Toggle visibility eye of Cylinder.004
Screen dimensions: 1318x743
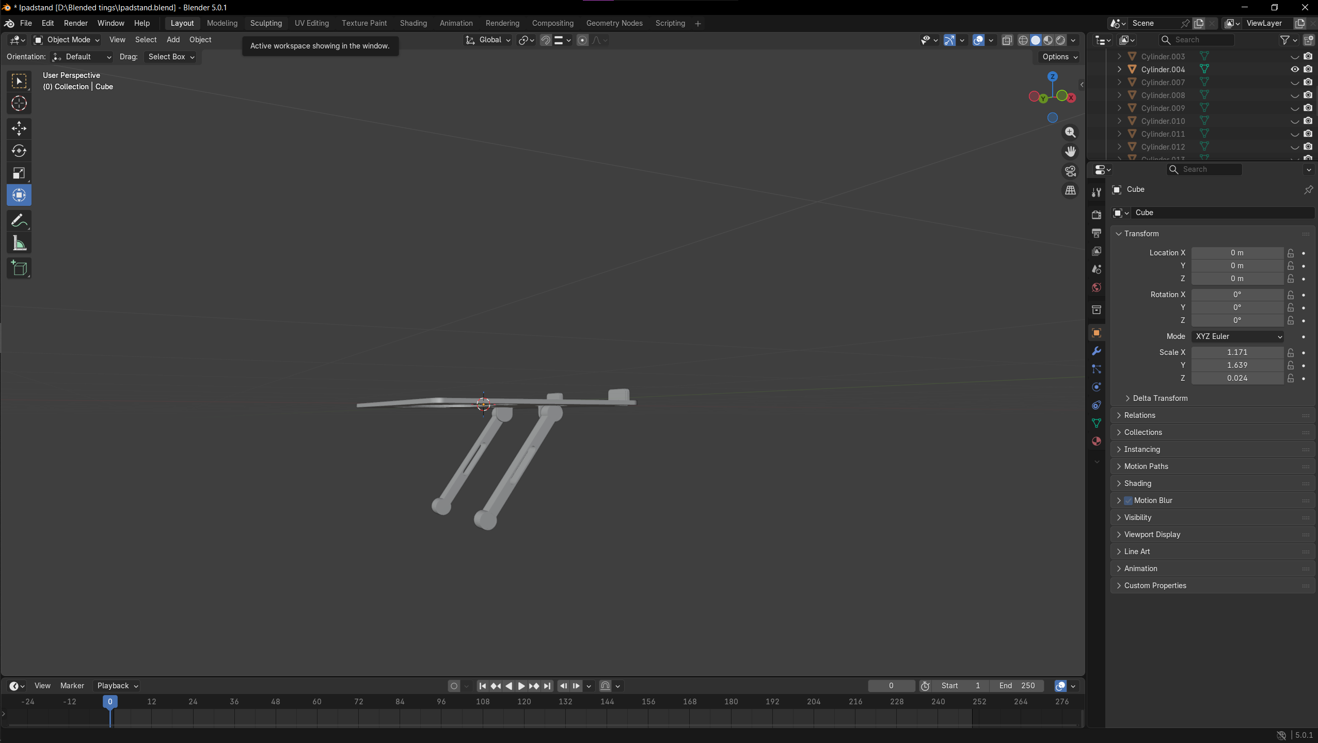1295,69
